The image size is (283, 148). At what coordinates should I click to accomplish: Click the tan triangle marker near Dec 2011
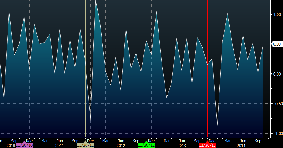tap(85, 141)
